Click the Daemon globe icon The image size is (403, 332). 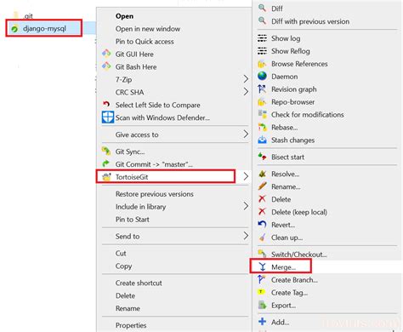pos(262,77)
